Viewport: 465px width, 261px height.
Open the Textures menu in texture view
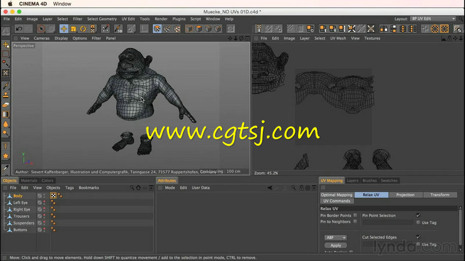[x=372, y=38]
